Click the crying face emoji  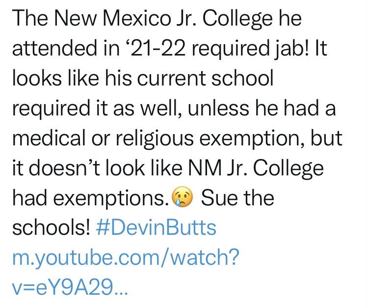[183, 196]
